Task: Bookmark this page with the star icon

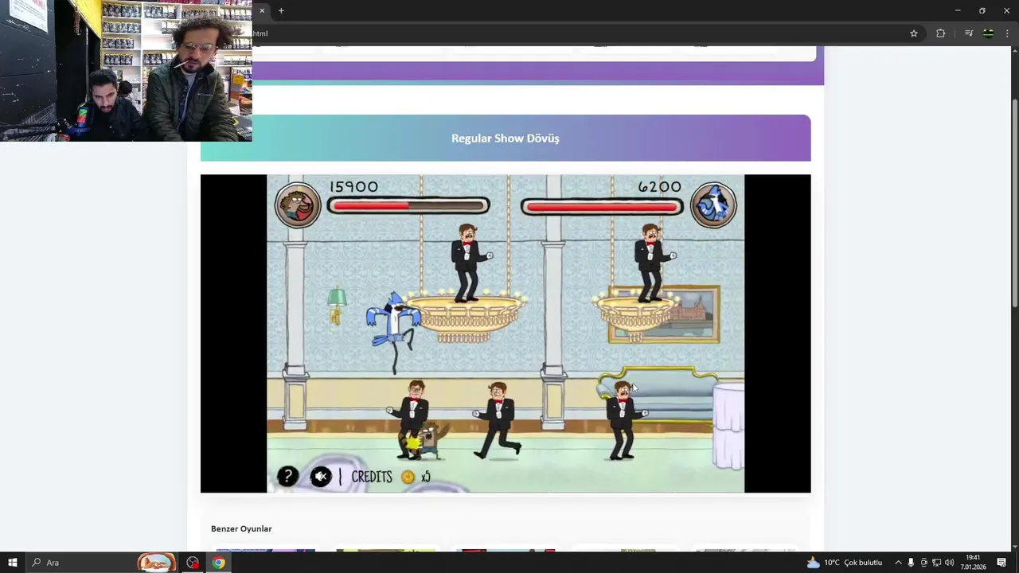Action: coord(914,33)
